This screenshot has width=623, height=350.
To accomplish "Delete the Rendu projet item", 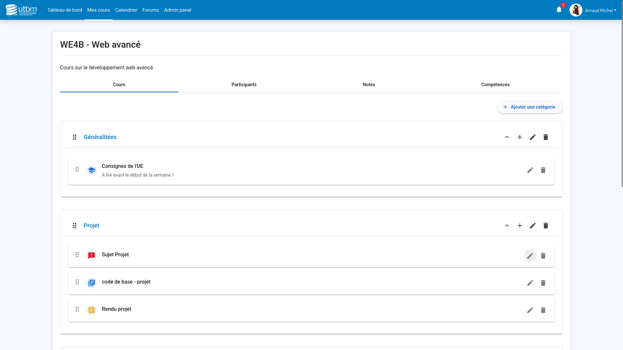I will [543, 310].
